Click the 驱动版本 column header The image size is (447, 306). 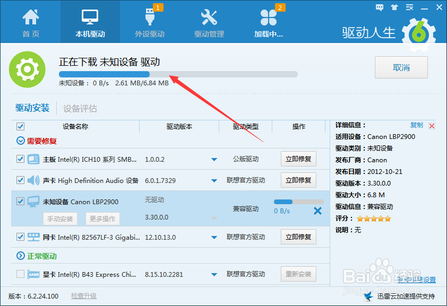(179, 126)
